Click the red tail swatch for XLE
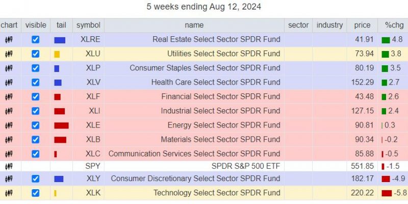This screenshot has height=204, width=408. (61, 125)
